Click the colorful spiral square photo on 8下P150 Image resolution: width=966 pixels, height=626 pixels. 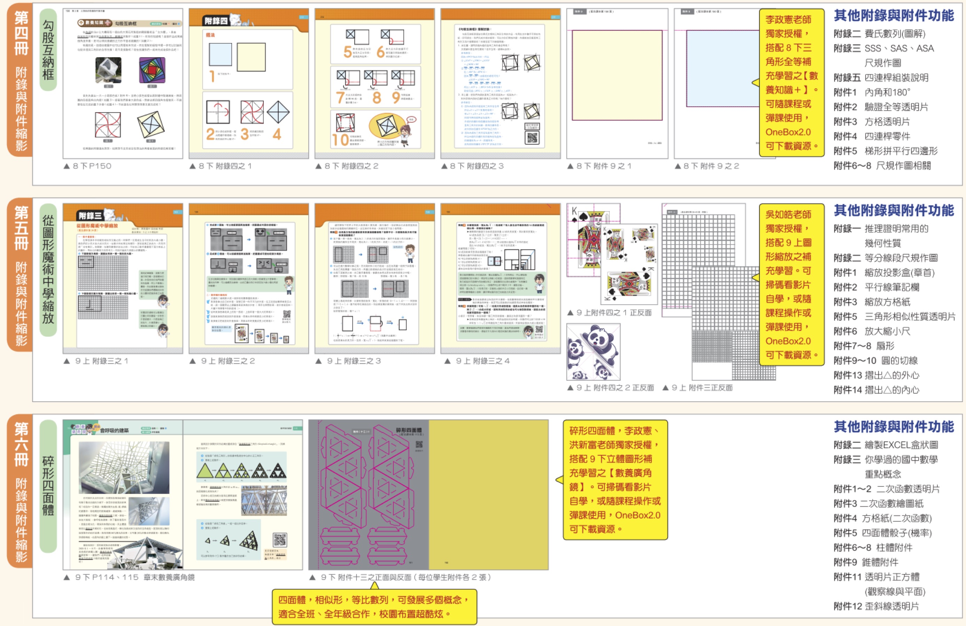click(152, 70)
